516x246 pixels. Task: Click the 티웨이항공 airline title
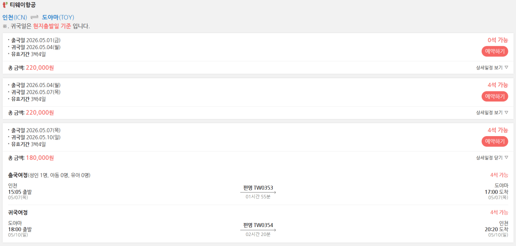click(23, 5)
